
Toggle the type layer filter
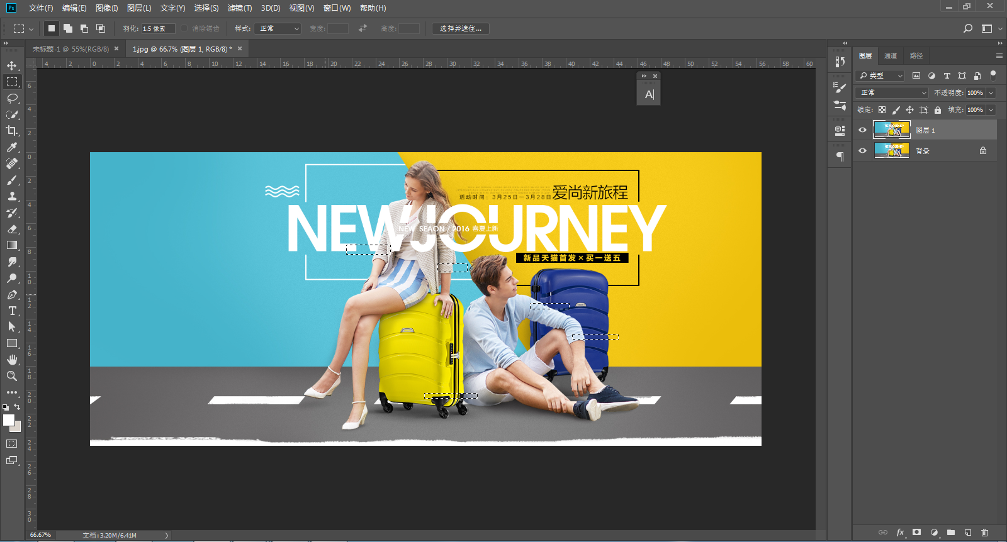coord(947,75)
